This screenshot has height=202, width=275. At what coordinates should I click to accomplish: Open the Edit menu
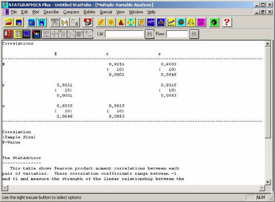(24, 12)
